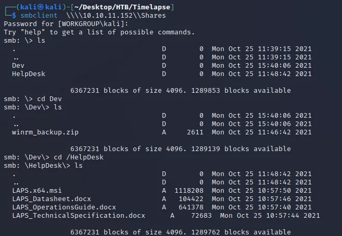Click the LAPS_OperationsGuide.docx filename
The width and height of the screenshot is (342, 236).
coord(64,207)
